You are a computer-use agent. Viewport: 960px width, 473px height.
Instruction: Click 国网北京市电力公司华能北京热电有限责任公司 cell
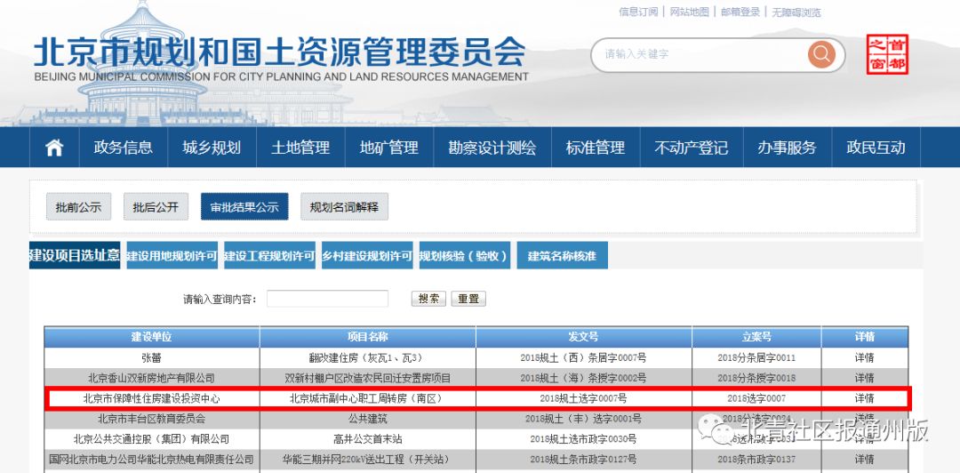click(152, 459)
